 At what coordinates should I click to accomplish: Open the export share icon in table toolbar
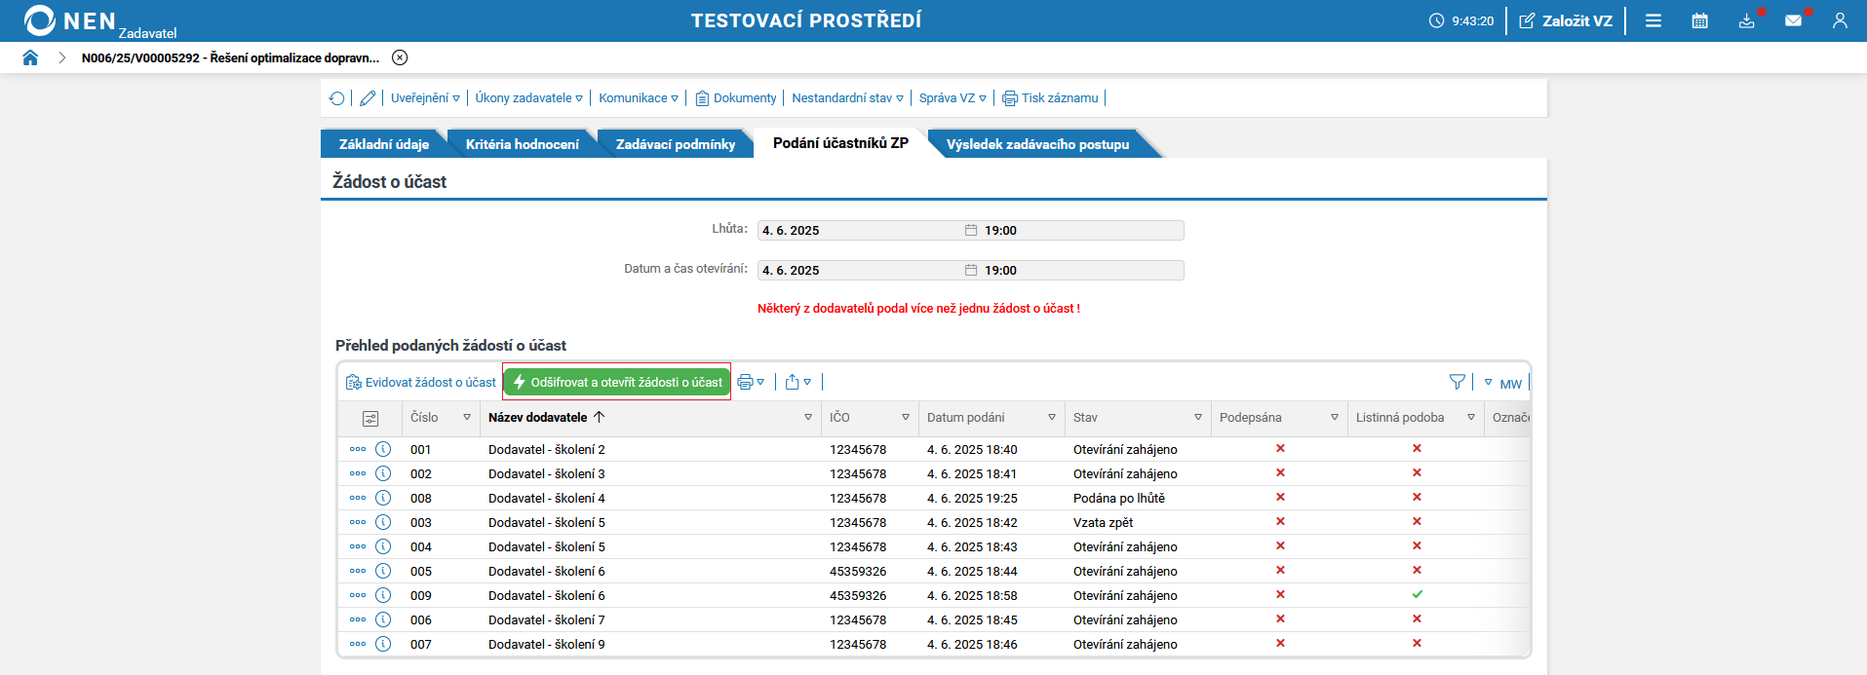coord(797,382)
